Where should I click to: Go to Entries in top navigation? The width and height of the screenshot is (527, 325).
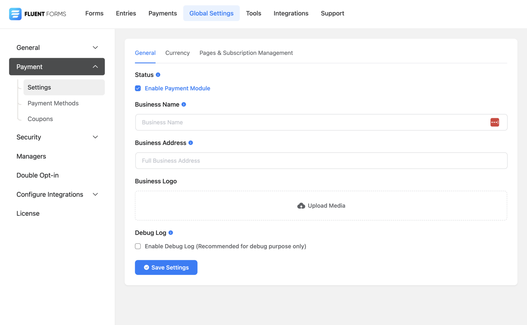[x=126, y=13]
